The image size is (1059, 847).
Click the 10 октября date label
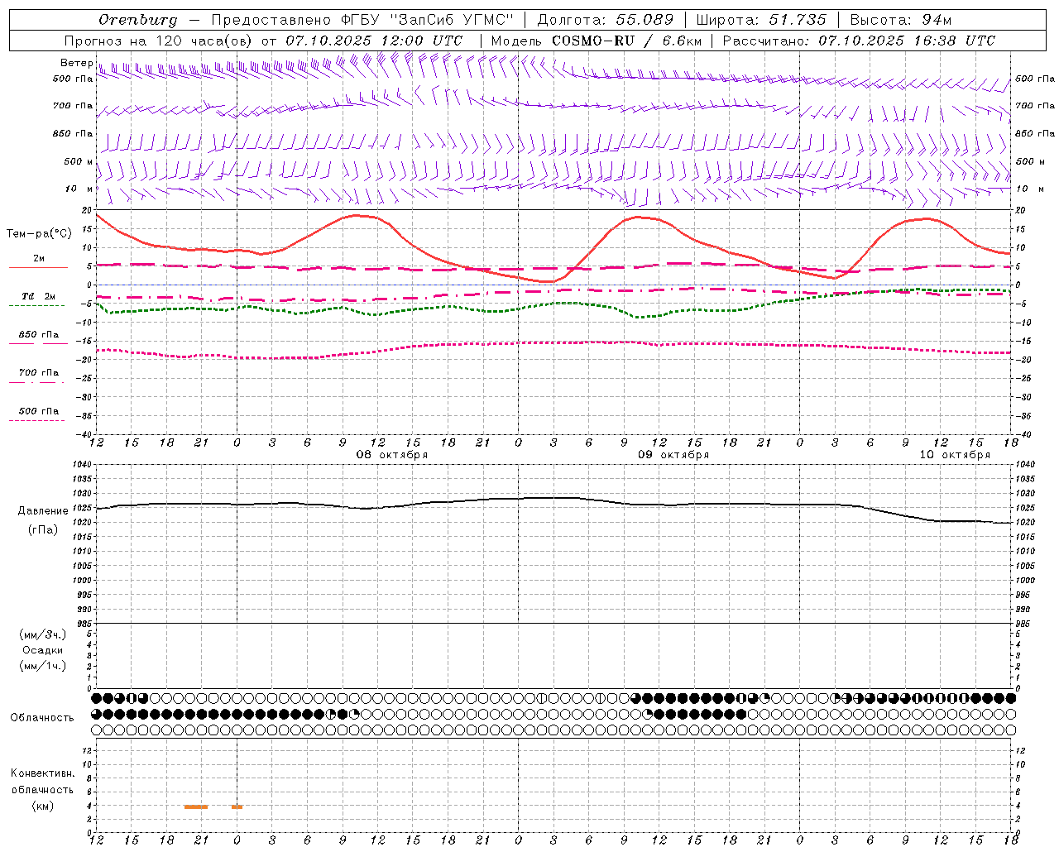955,455
